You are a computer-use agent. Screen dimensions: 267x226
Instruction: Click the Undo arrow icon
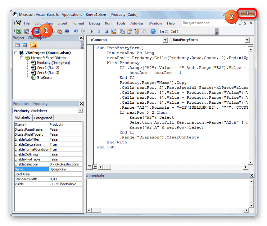pyautogui.click(x=76, y=31)
